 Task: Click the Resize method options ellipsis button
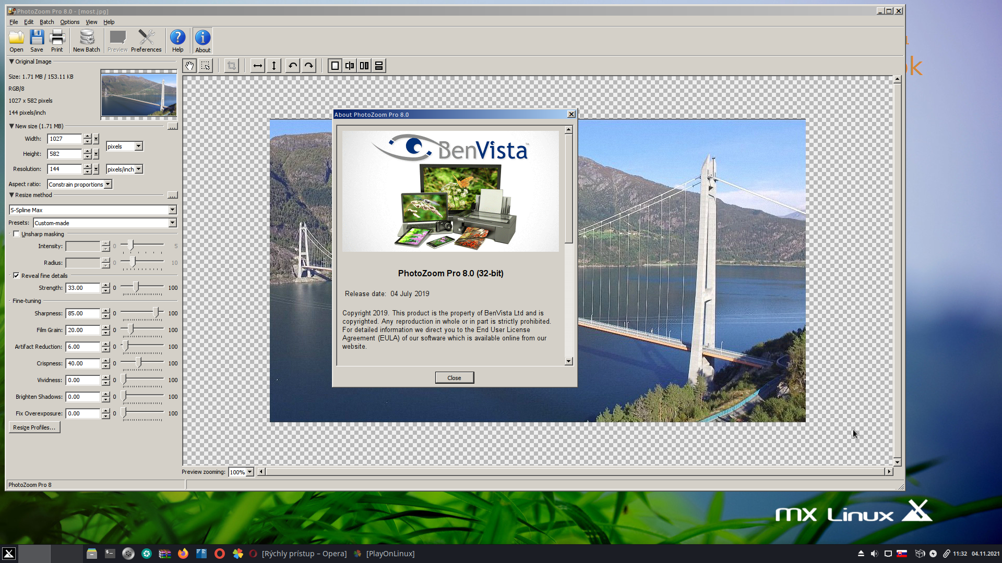tap(172, 195)
